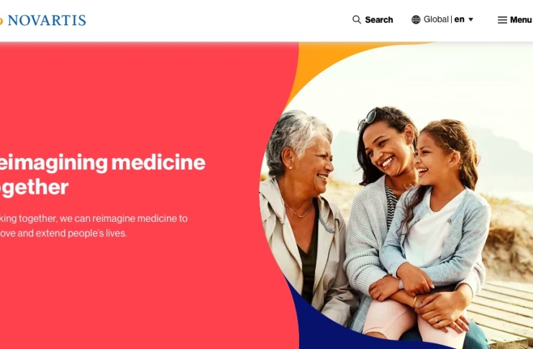Click the magnifying glass search icon

[x=357, y=19]
